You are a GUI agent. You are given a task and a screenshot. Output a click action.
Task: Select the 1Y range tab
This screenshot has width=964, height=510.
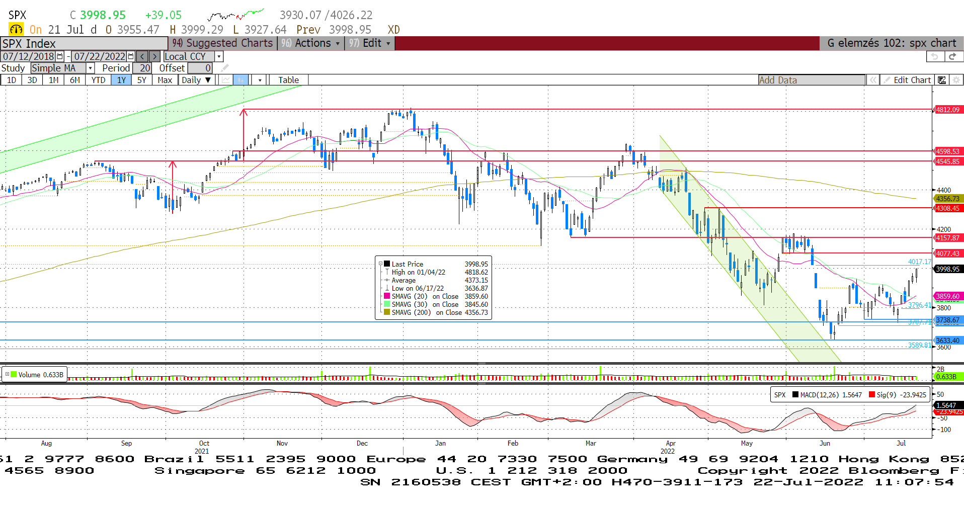[x=121, y=80]
